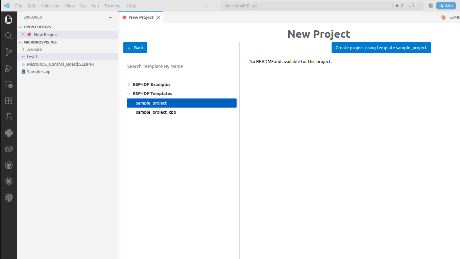The width and height of the screenshot is (460, 259).
Task: Collapse the test1 folder
Action: pyautogui.click(x=23, y=57)
